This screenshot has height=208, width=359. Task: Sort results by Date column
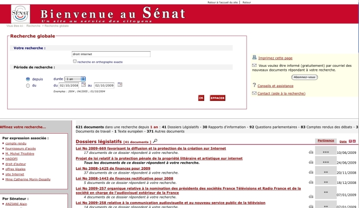[x=343, y=142]
